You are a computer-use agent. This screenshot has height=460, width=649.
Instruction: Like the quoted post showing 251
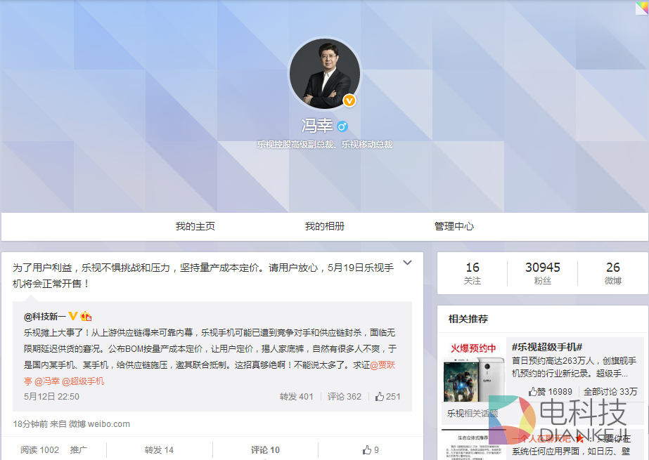(387, 396)
